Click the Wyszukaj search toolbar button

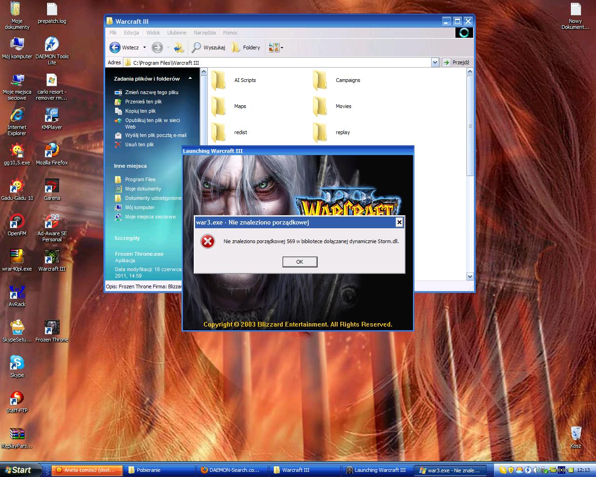click(209, 48)
